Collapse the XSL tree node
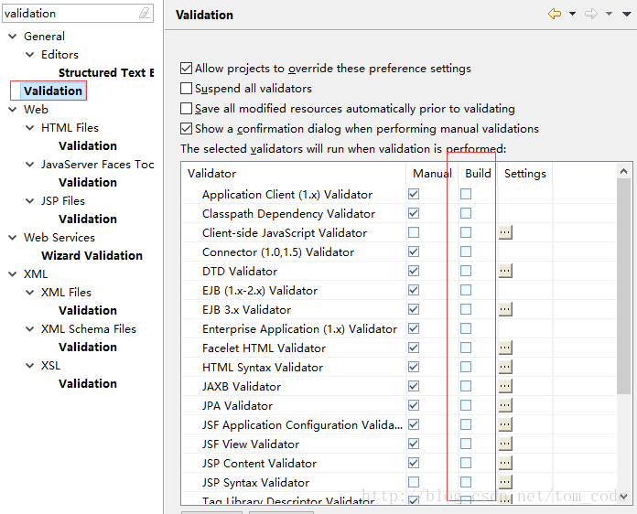Viewport: 637px width, 514px height. coord(29,366)
